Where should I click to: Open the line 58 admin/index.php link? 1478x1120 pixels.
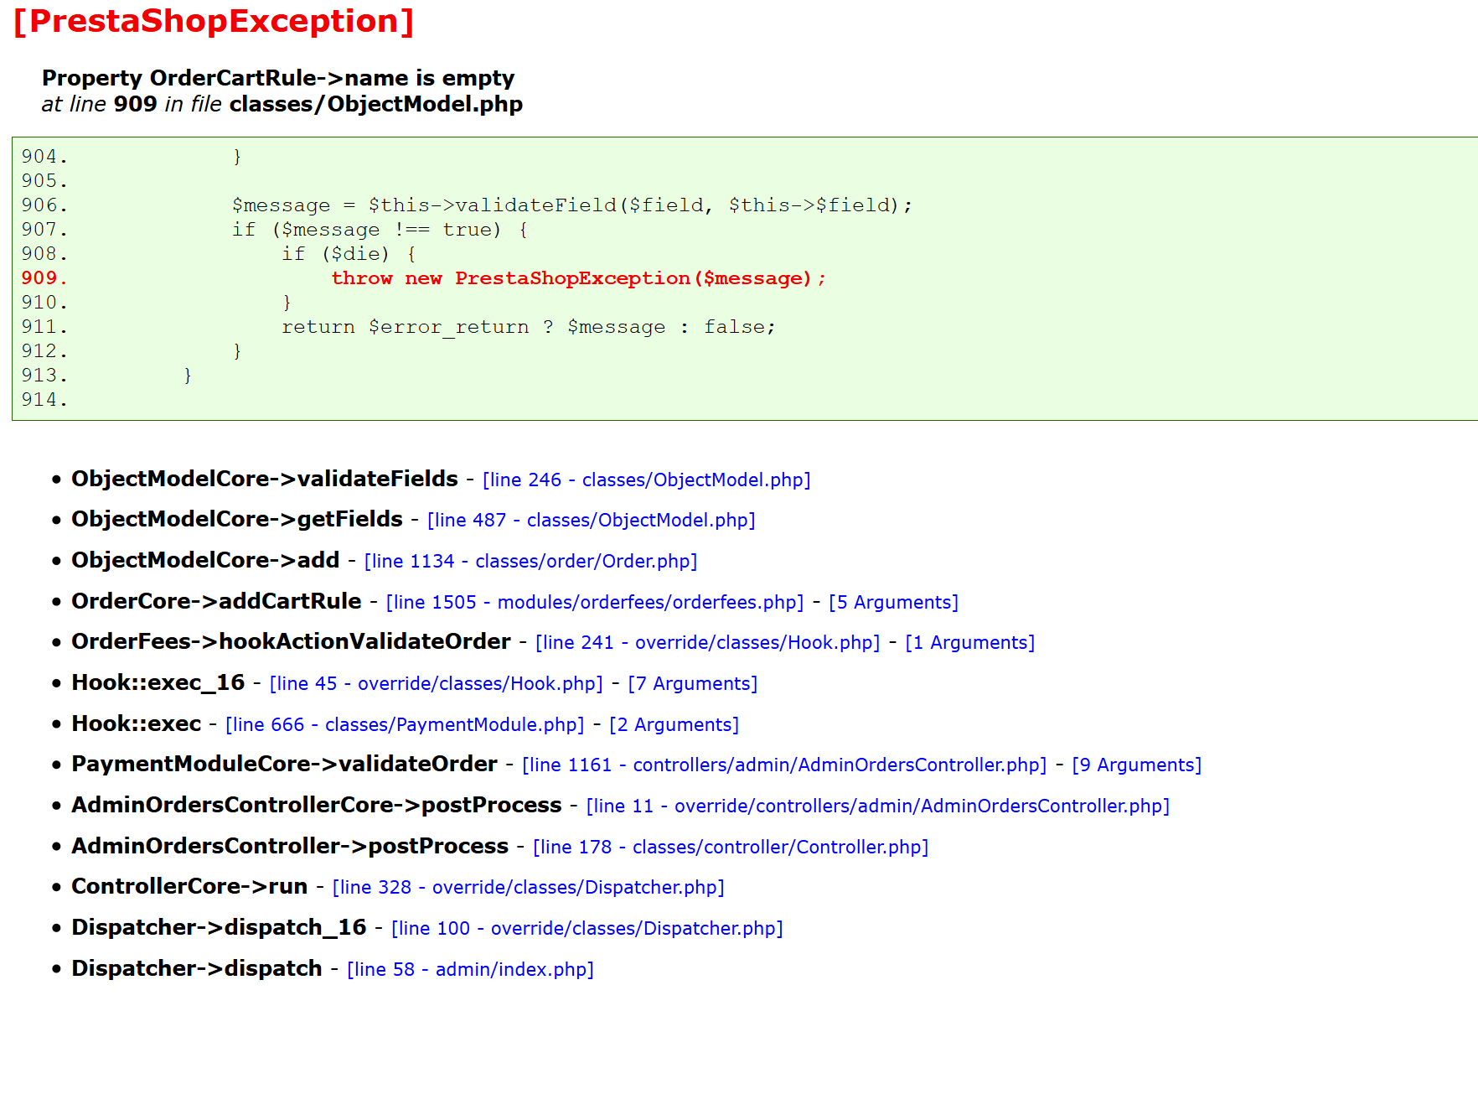pos(470,969)
